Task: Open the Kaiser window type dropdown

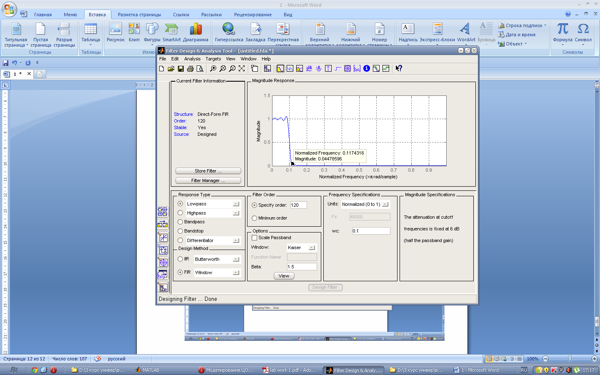Action: pyautogui.click(x=312, y=248)
